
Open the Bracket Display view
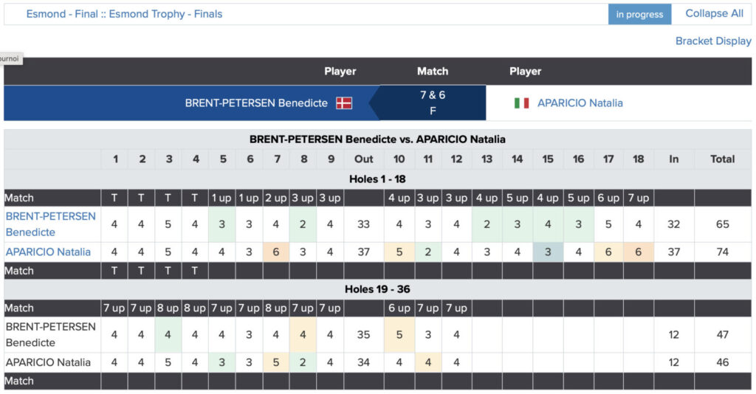point(713,41)
